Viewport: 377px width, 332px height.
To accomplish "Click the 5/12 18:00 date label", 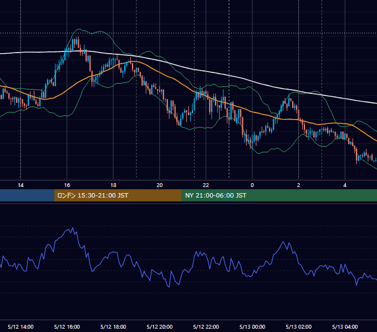I will pos(113,326).
